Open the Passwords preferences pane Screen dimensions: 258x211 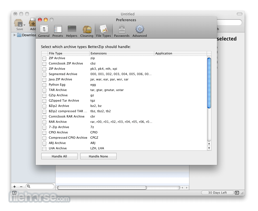click(122, 31)
